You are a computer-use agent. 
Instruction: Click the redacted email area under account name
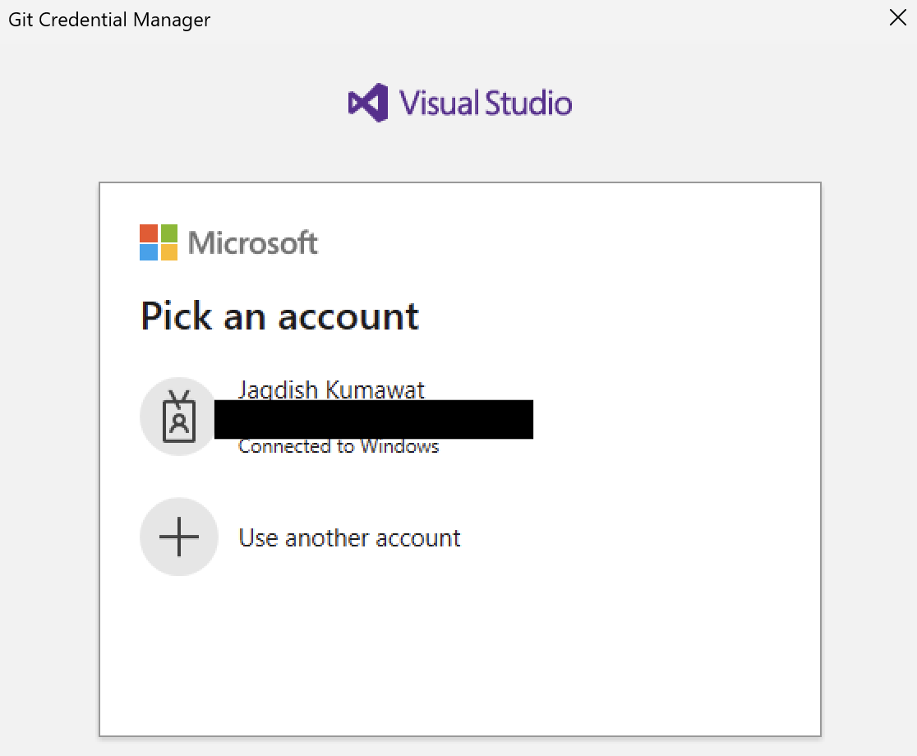point(374,419)
